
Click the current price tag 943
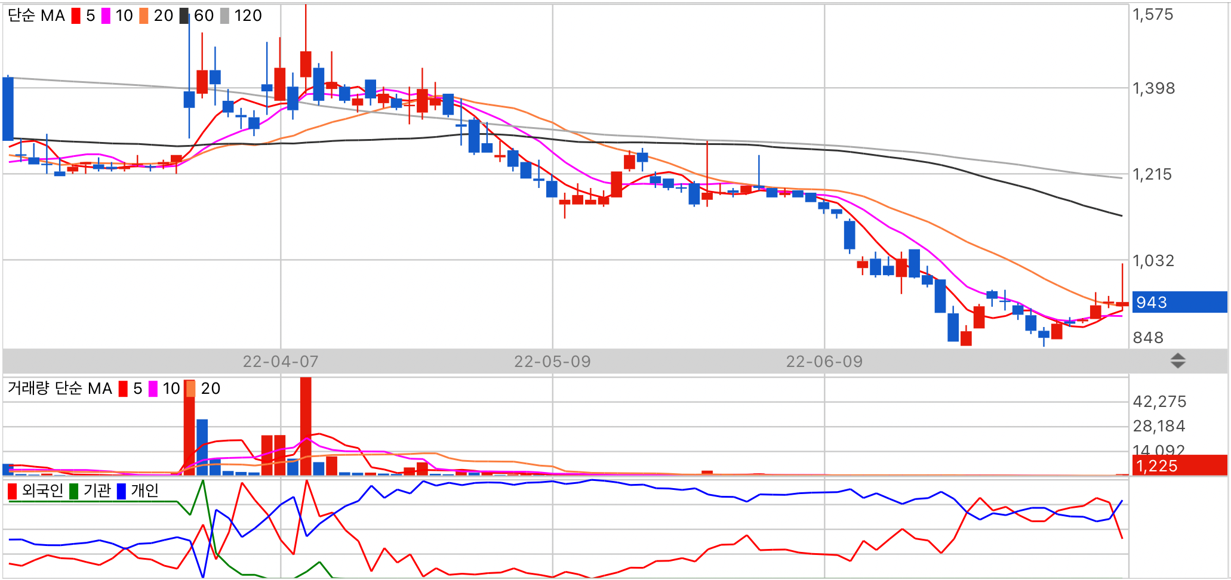point(1180,302)
